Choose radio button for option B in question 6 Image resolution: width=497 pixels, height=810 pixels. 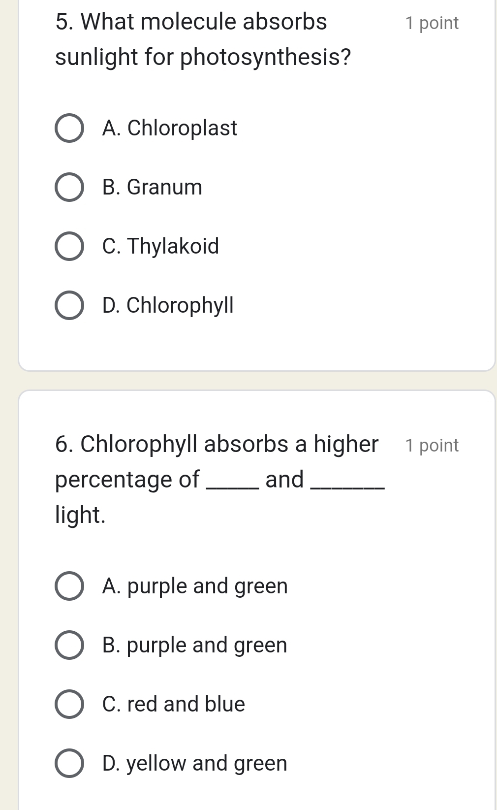(69, 645)
